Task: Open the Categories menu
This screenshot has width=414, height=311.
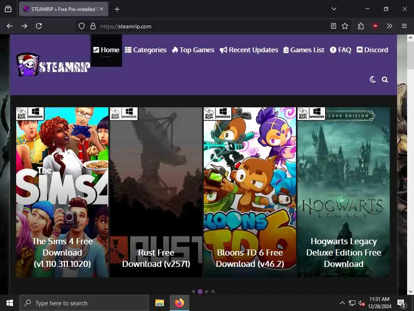Action: tap(146, 50)
